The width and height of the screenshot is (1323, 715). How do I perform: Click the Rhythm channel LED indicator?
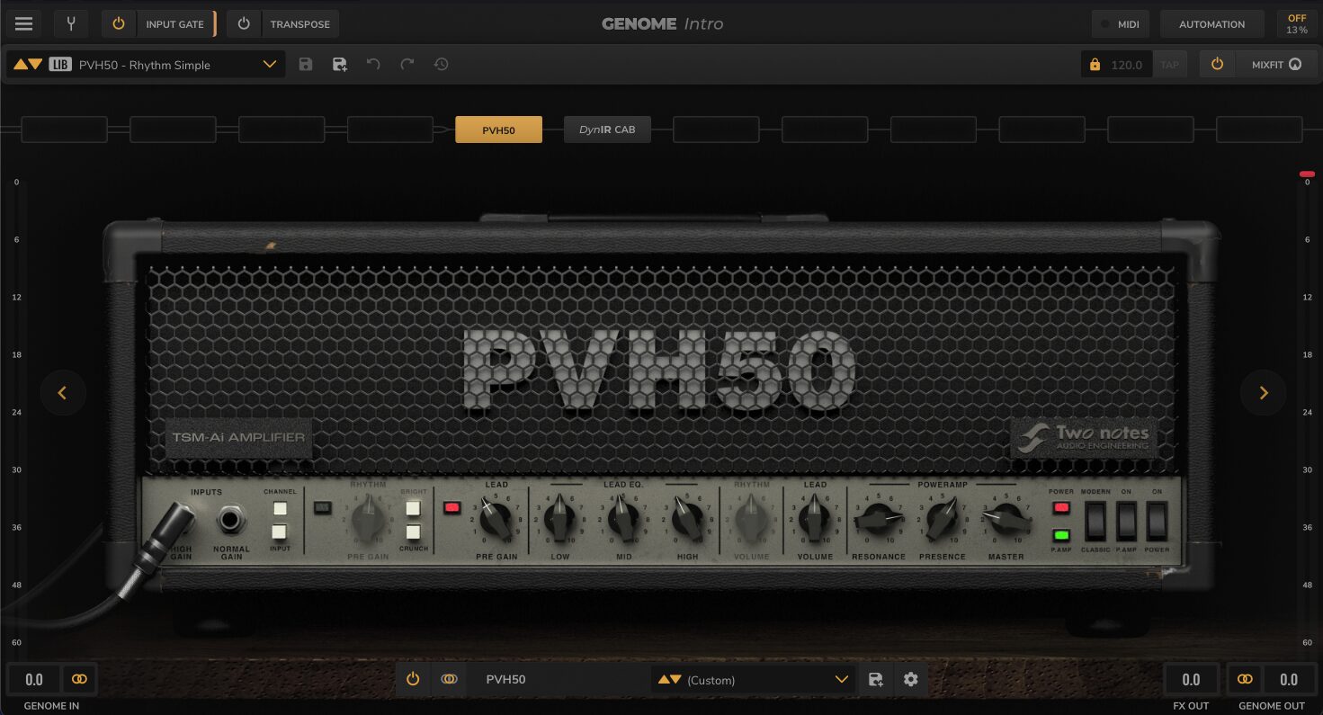[x=322, y=508]
